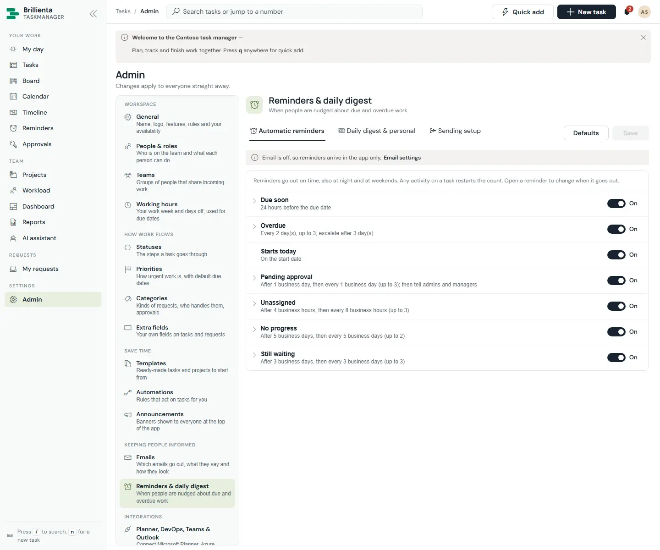Expand the Pending approval reminder row
This screenshot has height=550, width=660.
254,278
